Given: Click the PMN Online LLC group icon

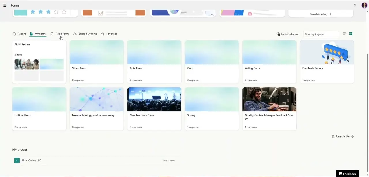Looking at the screenshot, I should (x=17, y=161).
